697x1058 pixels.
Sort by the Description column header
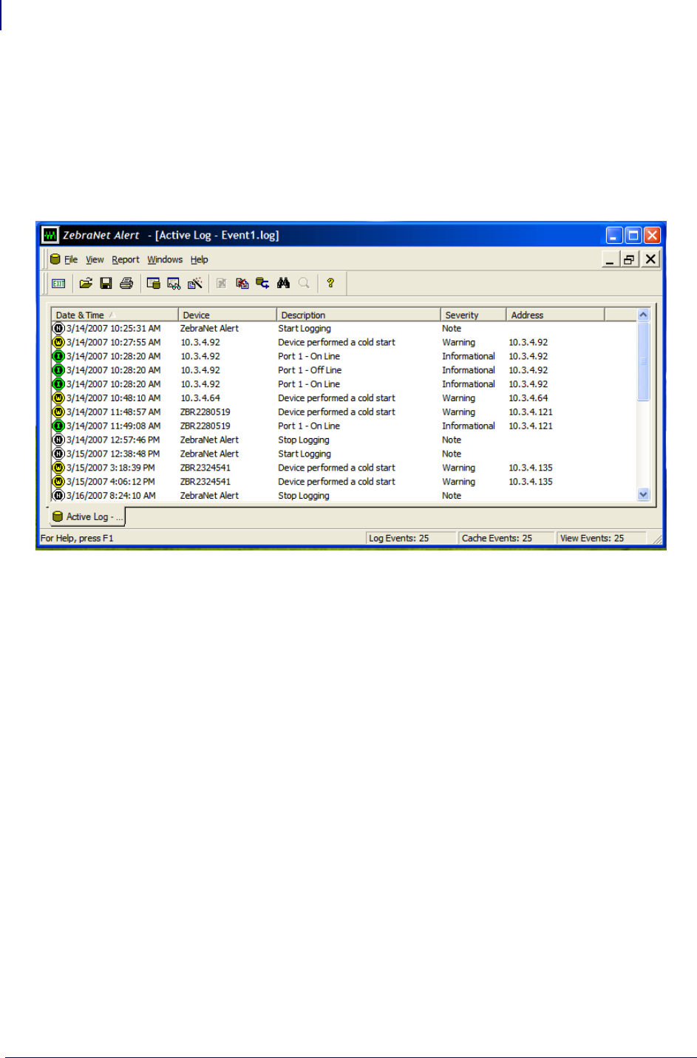(x=358, y=315)
